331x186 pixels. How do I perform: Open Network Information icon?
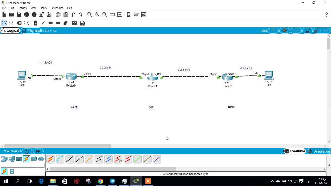34,15
